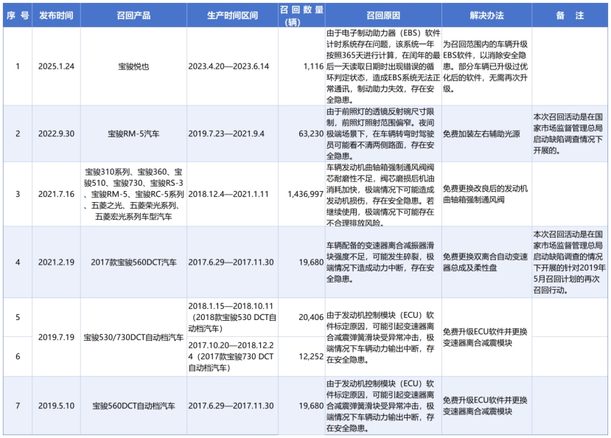Select the 生产时间区间 column header
Viewport: 611px width, 438px height.
tap(232, 15)
